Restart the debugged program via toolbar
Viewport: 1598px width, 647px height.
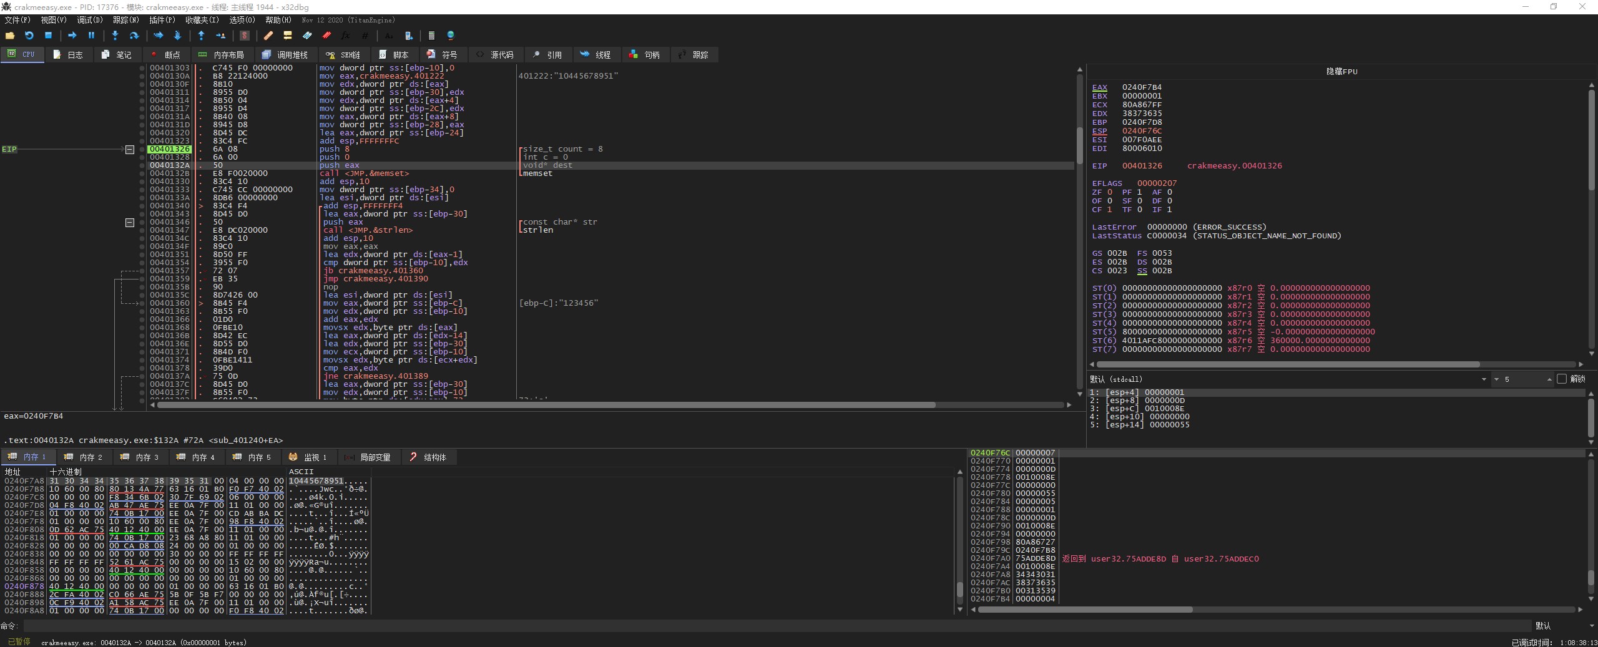pyautogui.click(x=29, y=36)
